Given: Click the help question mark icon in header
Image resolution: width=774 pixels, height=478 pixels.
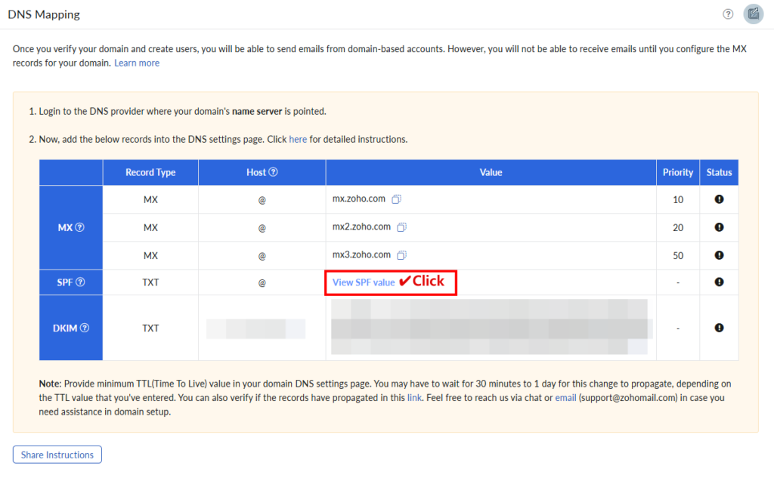Looking at the screenshot, I should (728, 14).
